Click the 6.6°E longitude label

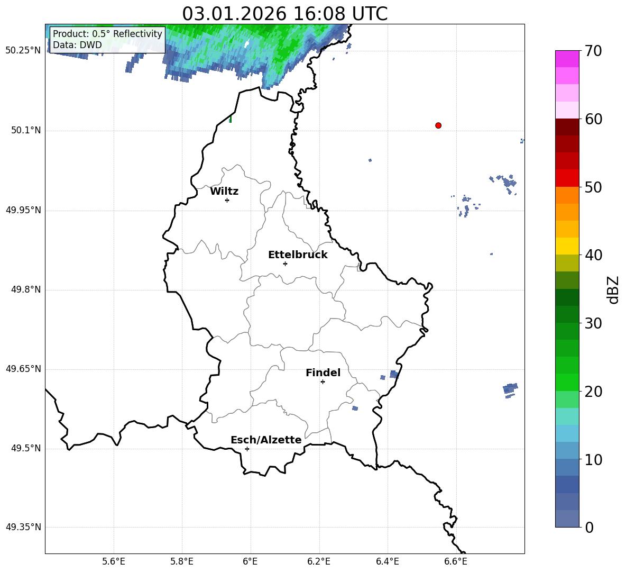(x=456, y=561)
